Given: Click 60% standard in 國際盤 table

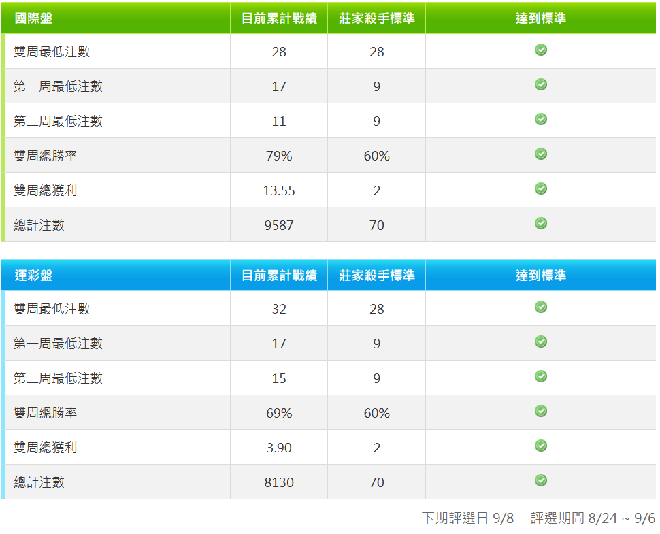Looking at the screenshot, I should pyautogui.click(x=377, y=156).
